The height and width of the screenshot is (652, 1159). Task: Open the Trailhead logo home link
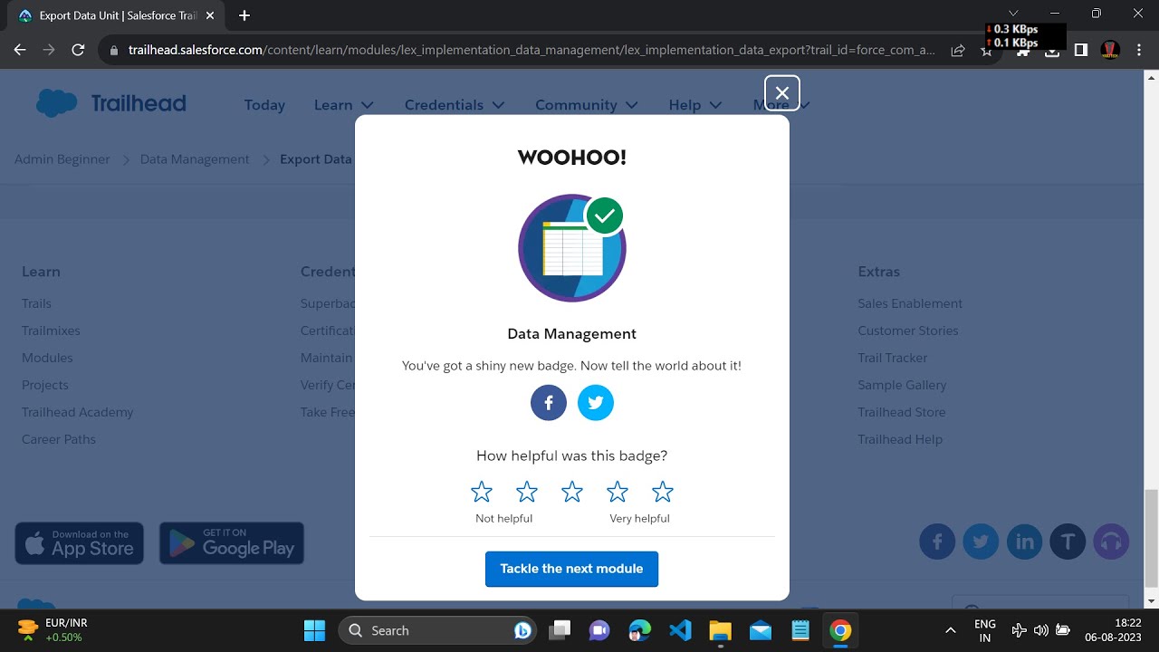pyautogui.click(x=110, y=104)
